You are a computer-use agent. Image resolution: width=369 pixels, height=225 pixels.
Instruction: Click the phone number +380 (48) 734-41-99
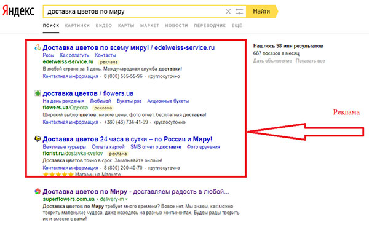pyautogui.click(x=126, y=122)
